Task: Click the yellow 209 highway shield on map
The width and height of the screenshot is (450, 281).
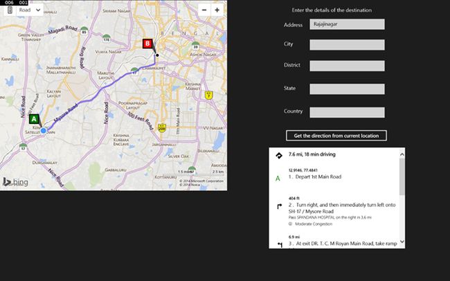Action: coord(162,128)
